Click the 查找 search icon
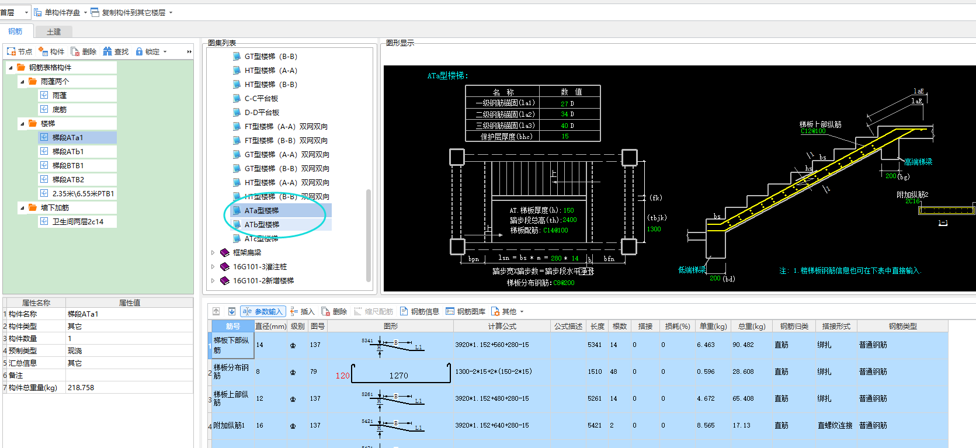 coord(107,51)
